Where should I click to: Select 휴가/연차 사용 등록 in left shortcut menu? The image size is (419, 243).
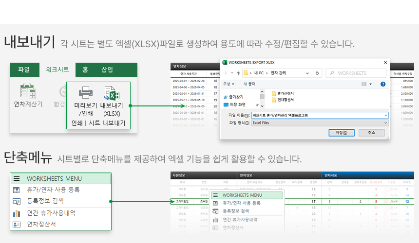click(x=53, y=190)
